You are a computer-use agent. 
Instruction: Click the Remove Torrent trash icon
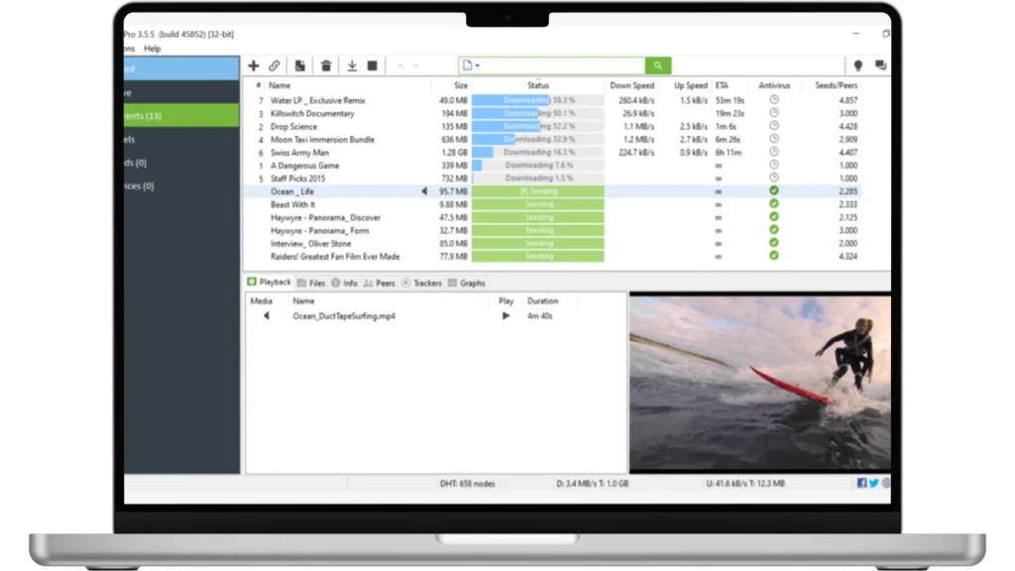coord(326,66)
